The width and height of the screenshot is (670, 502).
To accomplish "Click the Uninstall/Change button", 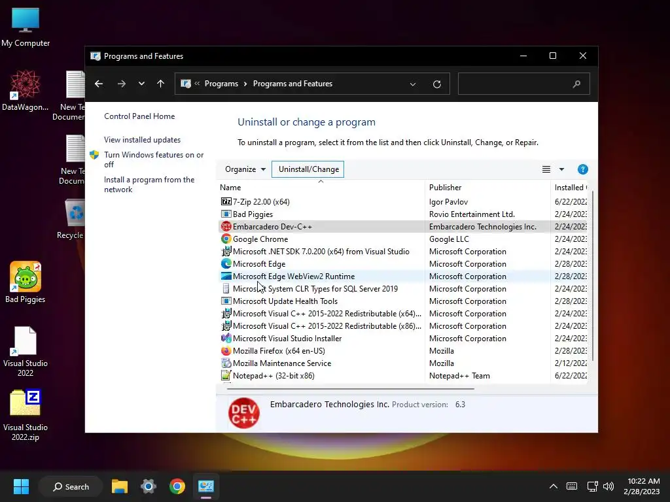I will [x=308, y=169].
